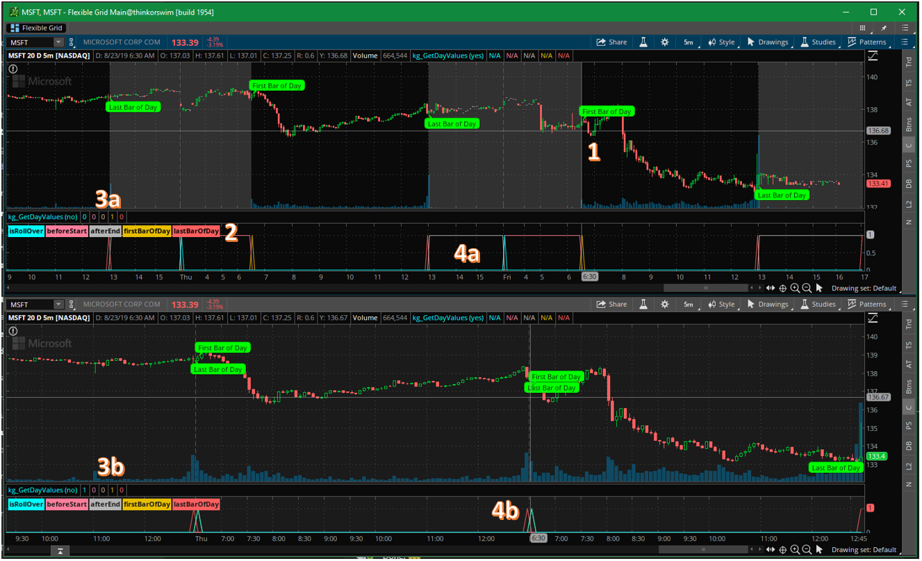The width and height of the screenshot is (922, 561).
Task: Open the Style dropdown in the lower chart
Action: coord(721,304)
